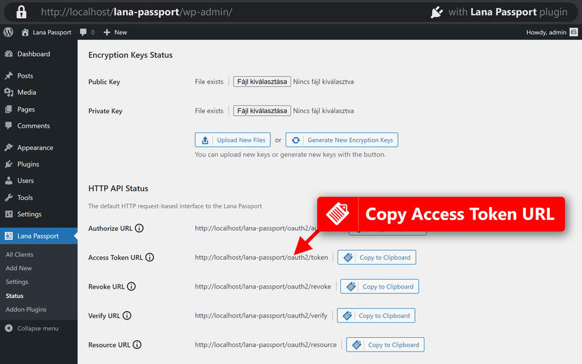Viewport: 582px width, 364px height.
Task: Click the Dashboard gauge icon
Action: coord(9,54)
